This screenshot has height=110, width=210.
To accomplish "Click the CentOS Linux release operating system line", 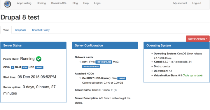I will pos(178,56).
